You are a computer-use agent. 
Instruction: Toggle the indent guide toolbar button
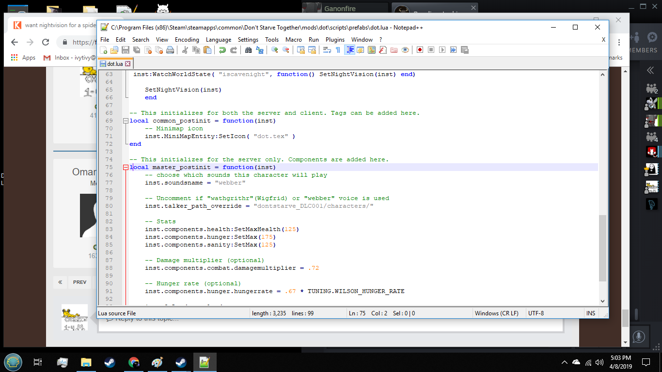tap(349, 50)
